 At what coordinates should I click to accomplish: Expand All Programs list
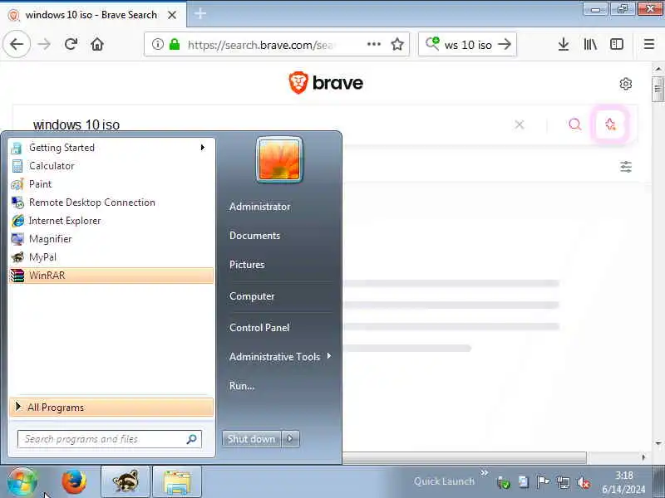111,408
